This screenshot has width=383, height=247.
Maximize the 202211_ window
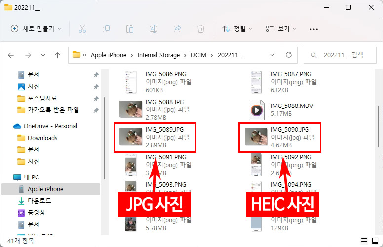click(348, 7)
